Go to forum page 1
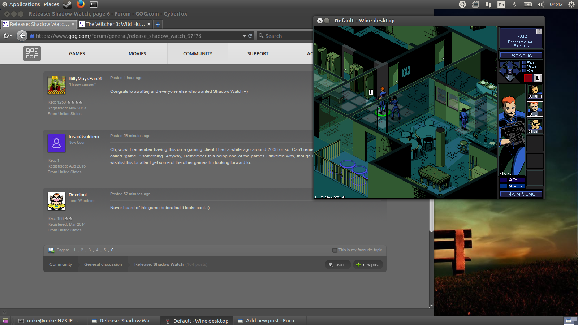This screenshot has width=578, height=325. pos(74,250)
